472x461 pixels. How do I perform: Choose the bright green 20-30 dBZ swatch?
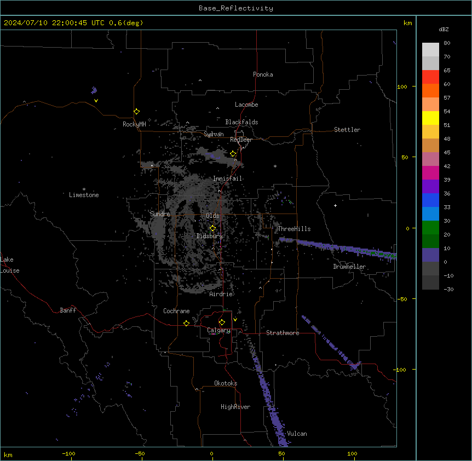(x=430, y=228)
